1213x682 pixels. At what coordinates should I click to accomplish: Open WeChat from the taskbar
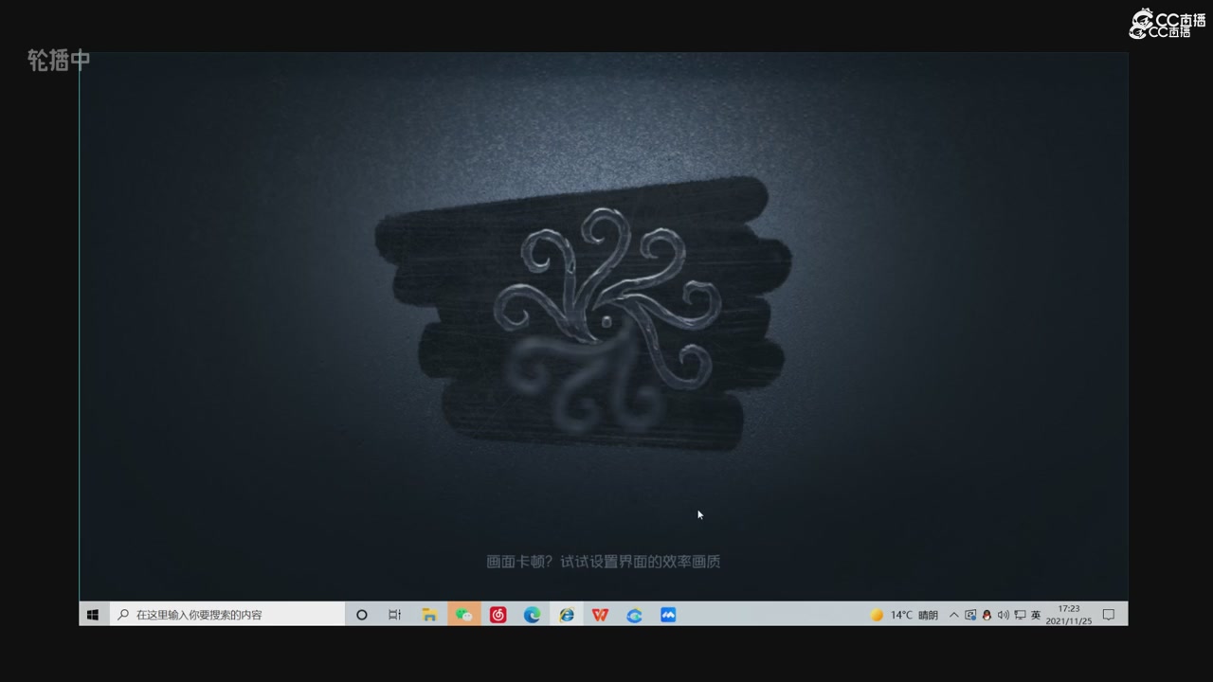tap(463, 615)
